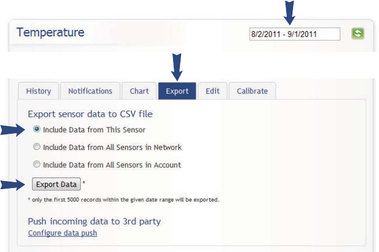The height and width of the screenshot is (252, 379).
Task: Choose Include Data from All Sensors in Network
Action: (37, 147)
